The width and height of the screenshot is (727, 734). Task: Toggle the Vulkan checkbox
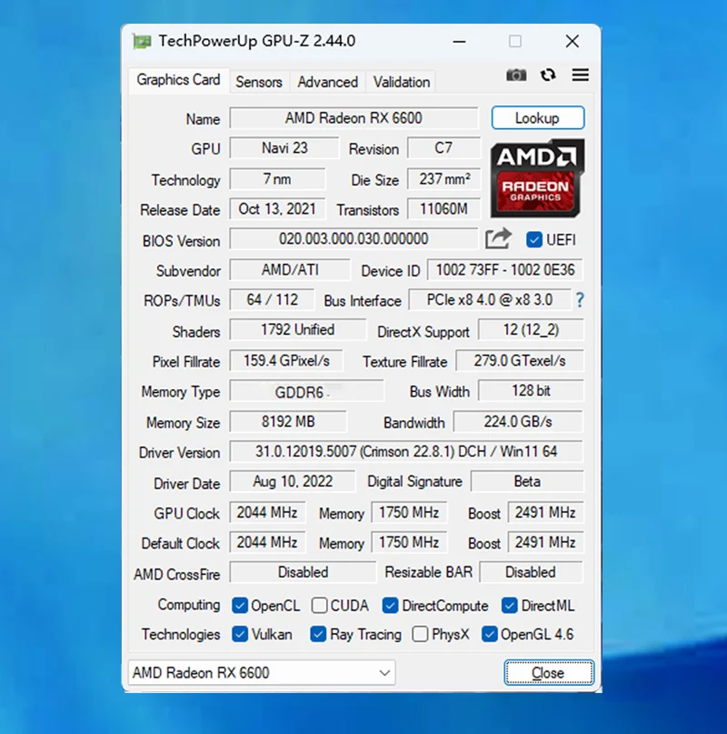(240, 634)
